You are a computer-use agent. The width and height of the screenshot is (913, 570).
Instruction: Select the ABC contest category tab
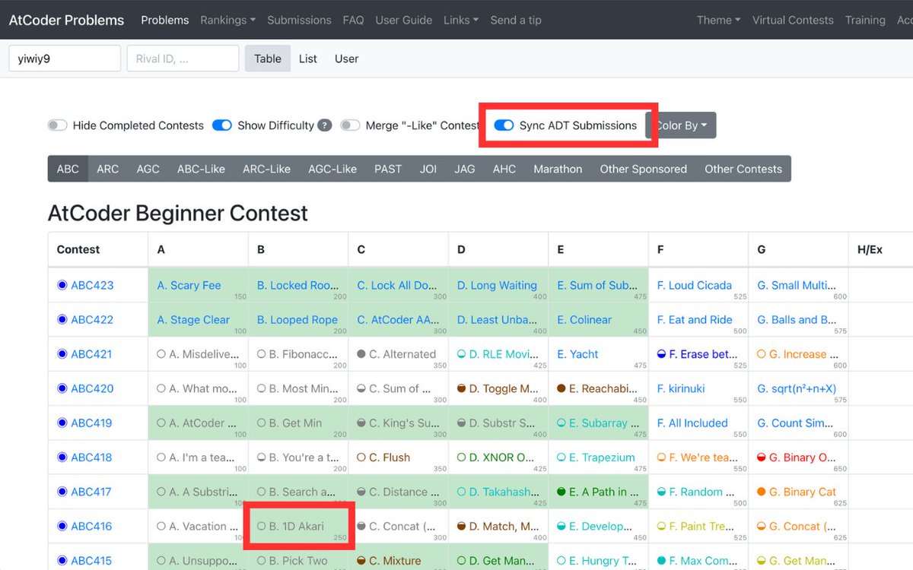pos(68,169)
